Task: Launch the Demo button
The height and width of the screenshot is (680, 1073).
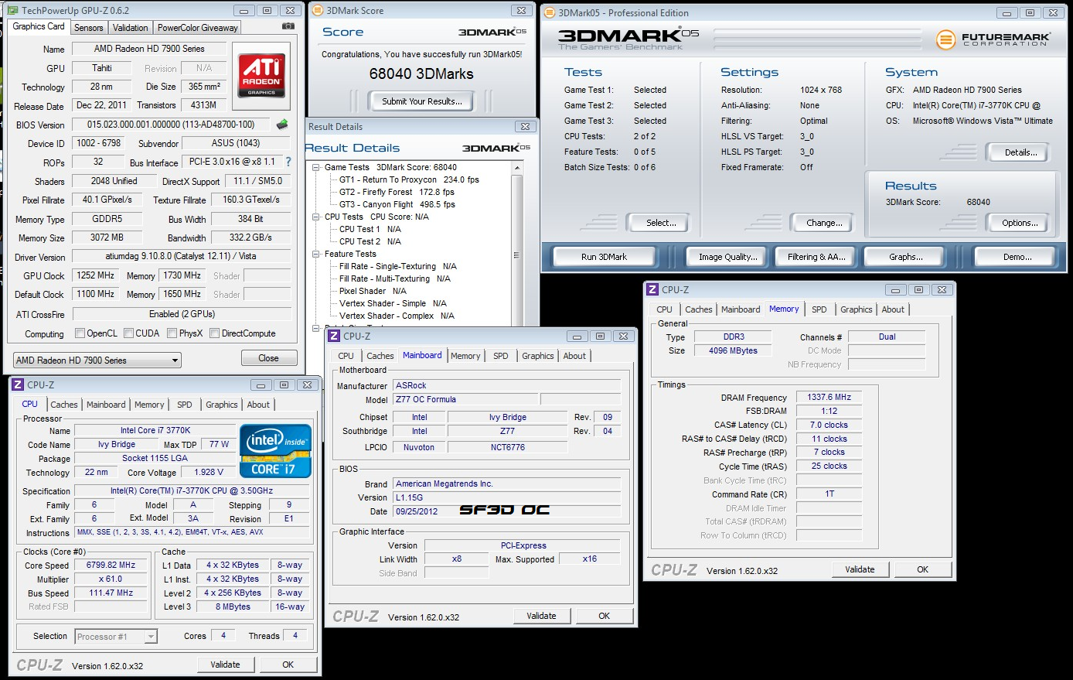Action: [1017, 257]
